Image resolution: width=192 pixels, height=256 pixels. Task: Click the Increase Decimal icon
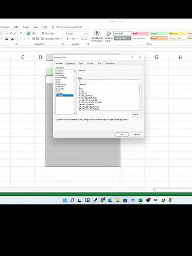82,39
